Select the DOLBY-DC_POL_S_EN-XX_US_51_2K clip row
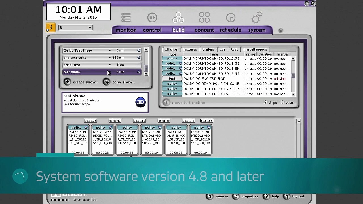This screenshot has width=363, height=204. click(x=226, y=94)
